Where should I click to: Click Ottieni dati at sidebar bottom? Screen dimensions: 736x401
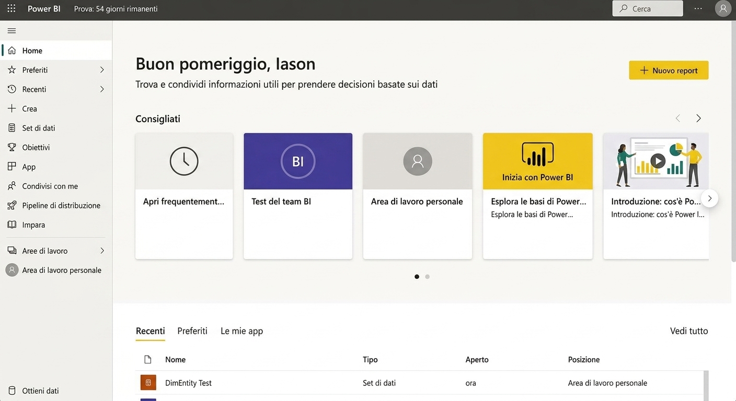click(56, 391)
